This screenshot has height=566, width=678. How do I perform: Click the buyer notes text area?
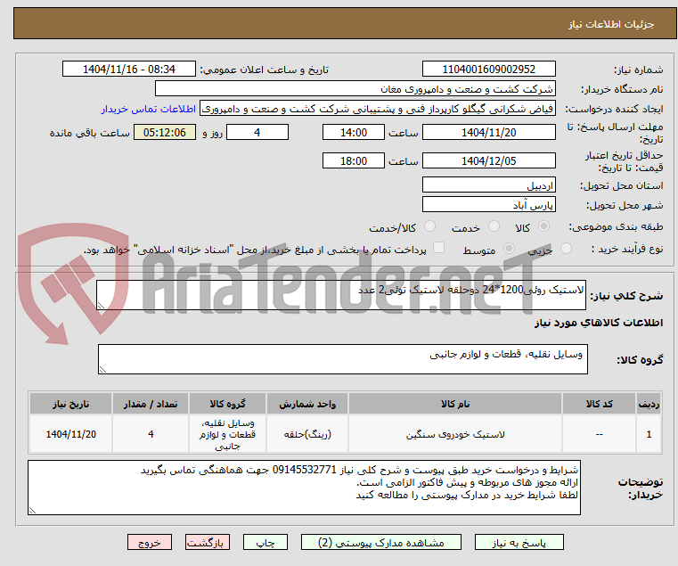305,488
